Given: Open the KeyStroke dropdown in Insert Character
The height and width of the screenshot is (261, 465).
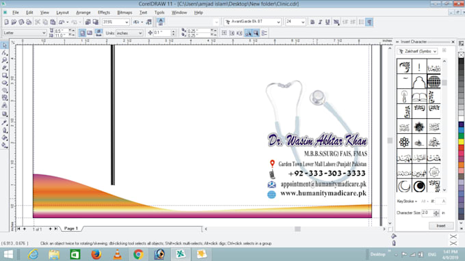Looking at the screenshot, I should pyautogui.click(x=407, y=201).
